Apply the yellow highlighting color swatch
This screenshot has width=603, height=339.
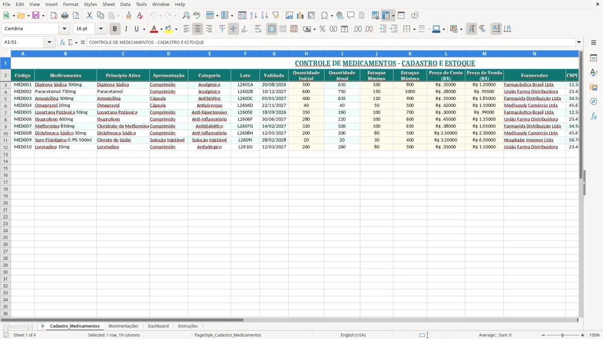point(169,29)
